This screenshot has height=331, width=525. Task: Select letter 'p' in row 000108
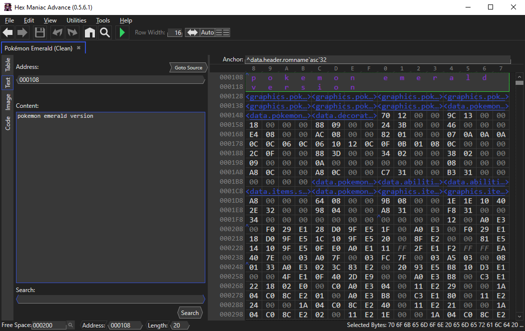coord(254,78)
